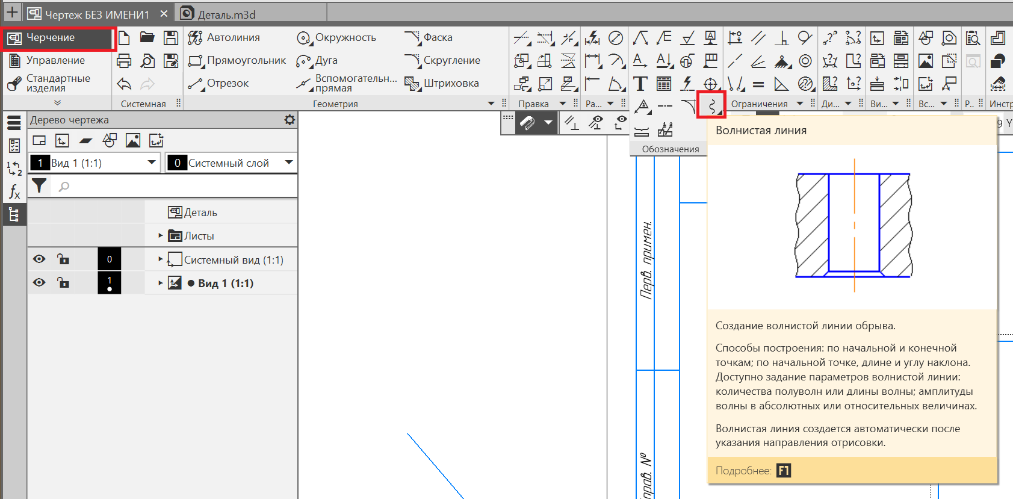Select the Дуга arc tool

[x=317, y=61]
